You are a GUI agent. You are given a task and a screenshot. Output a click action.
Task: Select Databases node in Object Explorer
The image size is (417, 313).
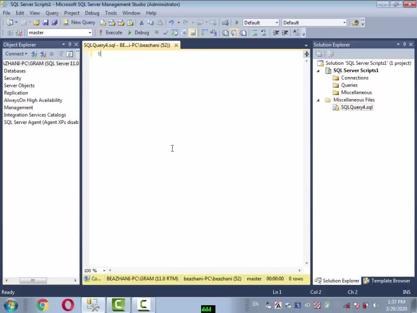coord(15,71)
